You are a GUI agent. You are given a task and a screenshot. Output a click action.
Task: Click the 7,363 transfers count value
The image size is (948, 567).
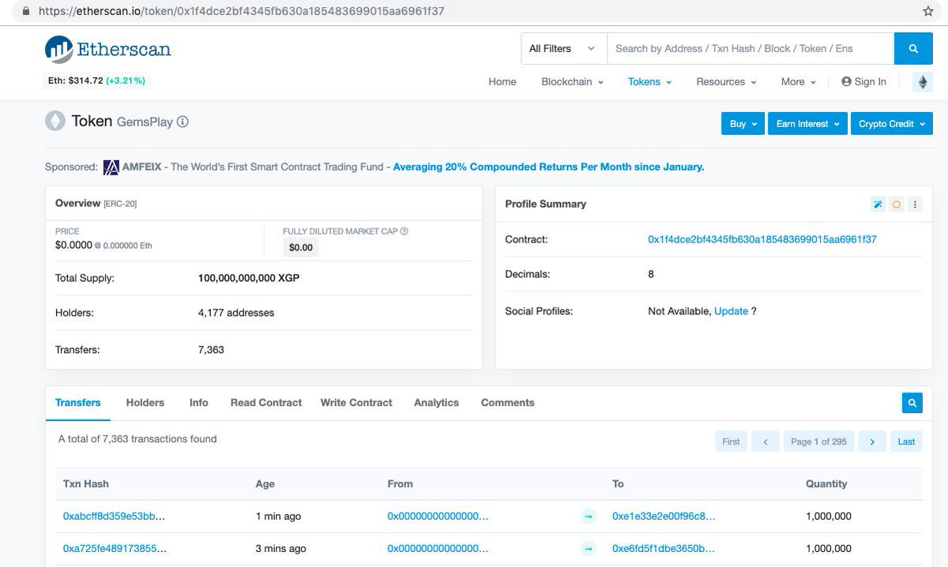[211, 349]
